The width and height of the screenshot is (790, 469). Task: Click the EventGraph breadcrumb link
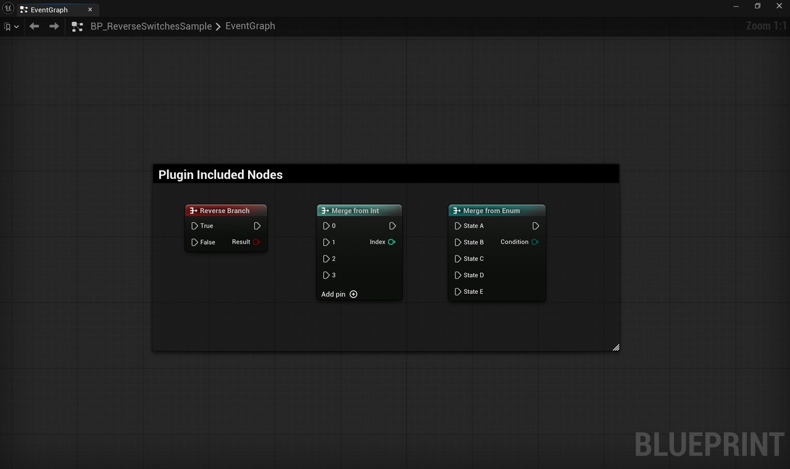[x=250, y=26]
